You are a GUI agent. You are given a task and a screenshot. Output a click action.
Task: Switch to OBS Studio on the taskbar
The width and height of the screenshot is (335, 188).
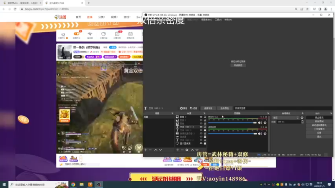click(99, 185)
